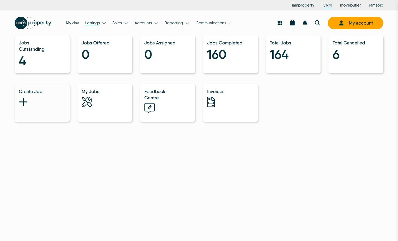Open the movebutler link

(350, 5)
